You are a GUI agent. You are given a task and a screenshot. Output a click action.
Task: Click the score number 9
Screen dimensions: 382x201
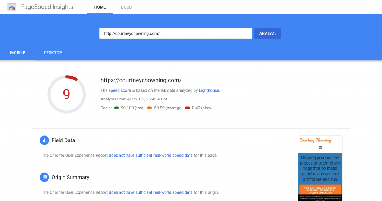[66, 94]
